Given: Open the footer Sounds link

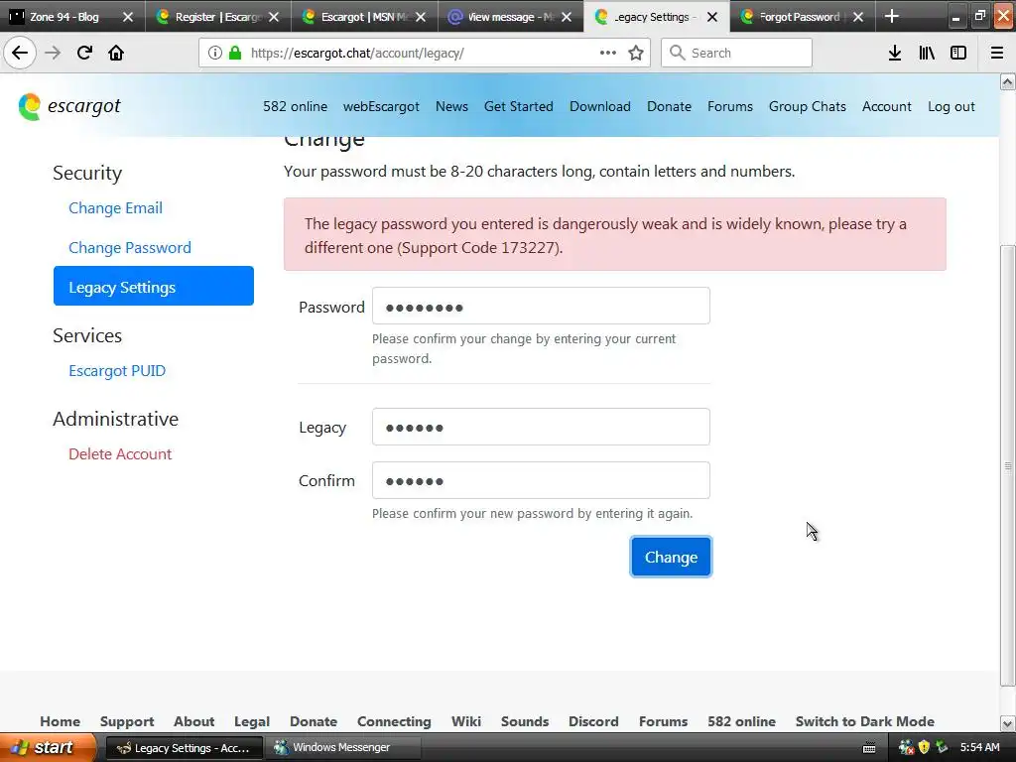Looking at the screenshot, I should tap(525, 721).
